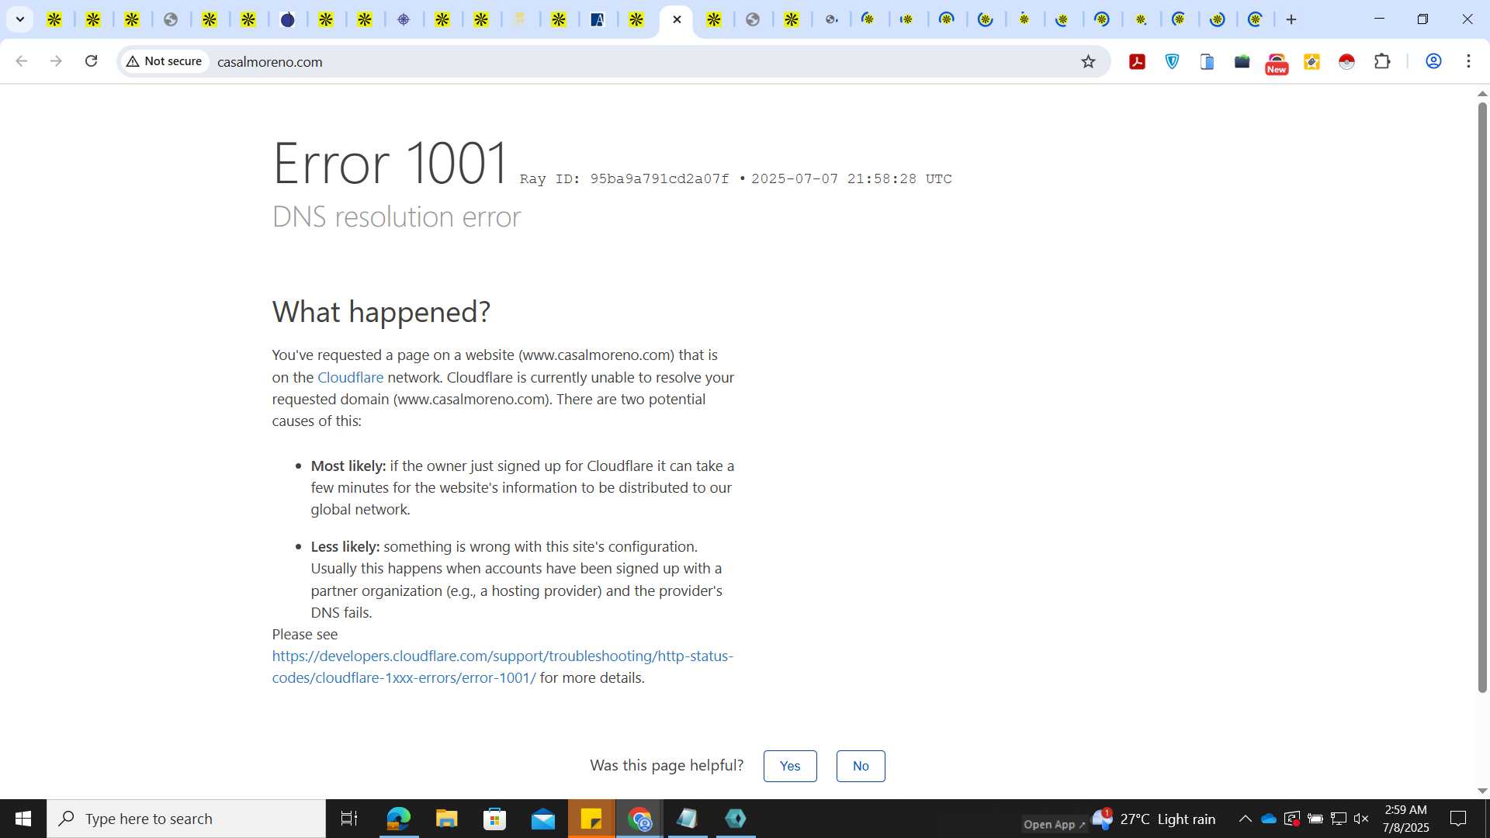Click the Chrome icon on the taskbar
Viewport: 1490px width, 838px height.
(639, 819)
